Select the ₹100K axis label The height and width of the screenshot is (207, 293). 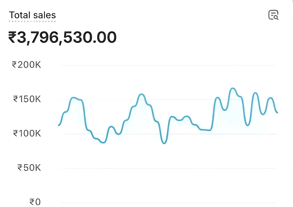tap(27, 133)
